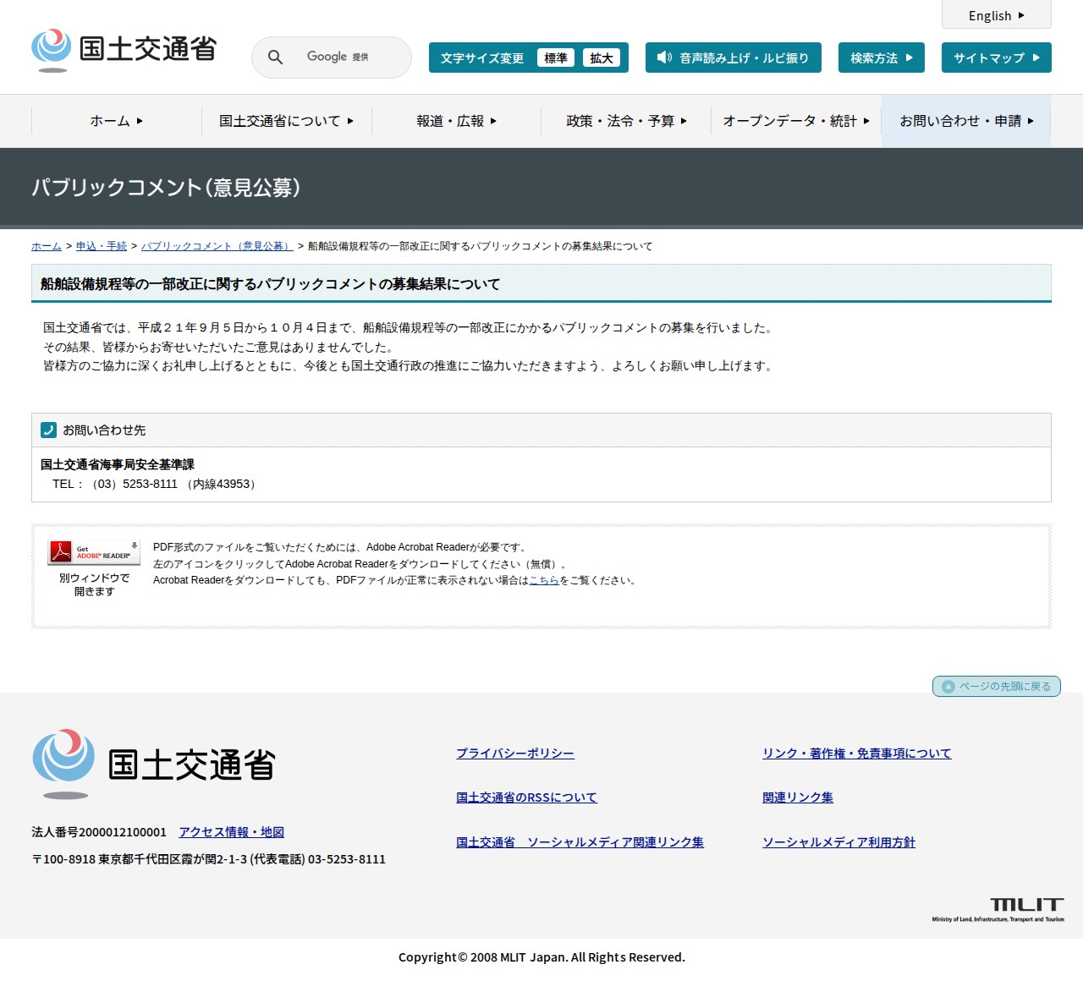Expand the 政策・法令・予算 menu

pyautogui.click(x=626, y=121)
